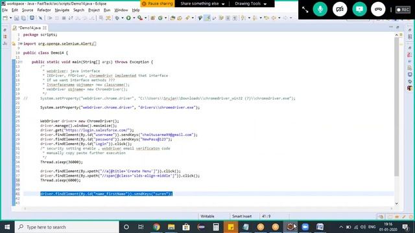Open the Search menu
The width and height of the screenshot is (415, 233).
pyautogui.click(x=78, y=10)
